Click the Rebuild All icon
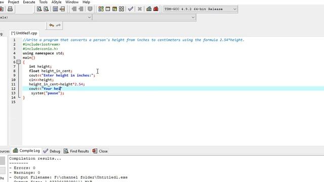Screen dimensions: 324x182 pyautogui.click(x=121, y=9)
